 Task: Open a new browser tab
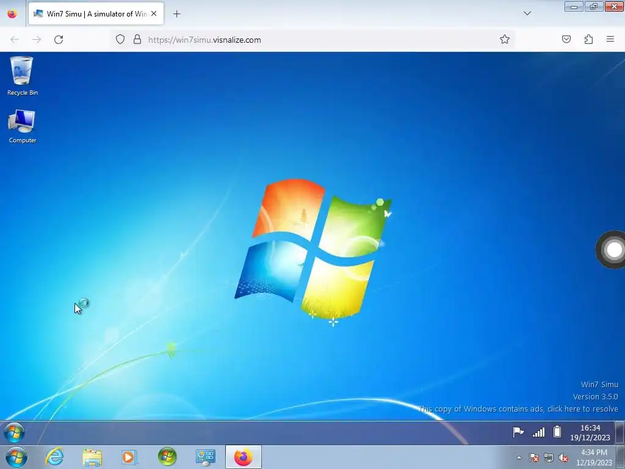176,14
